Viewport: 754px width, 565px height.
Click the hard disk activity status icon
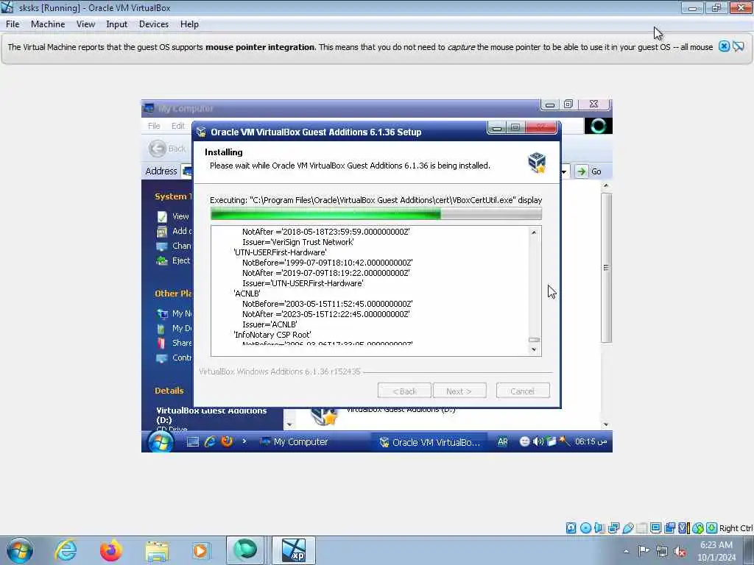tap(571, 528)
